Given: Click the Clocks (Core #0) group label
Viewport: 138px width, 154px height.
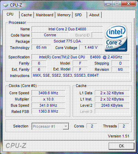Looking at the screenshot, I should tap(22, 86).
